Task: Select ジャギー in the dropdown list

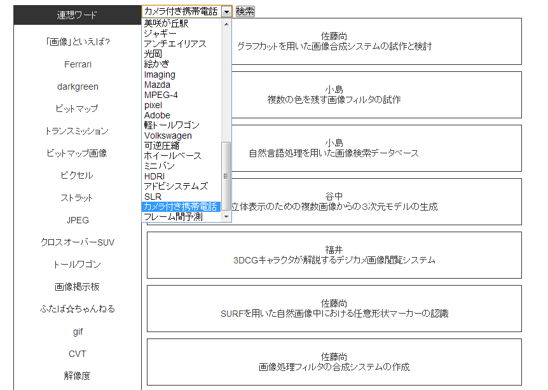Action: click(181, 34)
